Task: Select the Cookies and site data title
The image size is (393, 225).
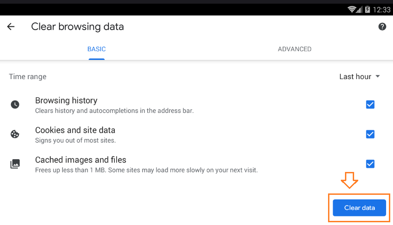Action: click(75, 130)
